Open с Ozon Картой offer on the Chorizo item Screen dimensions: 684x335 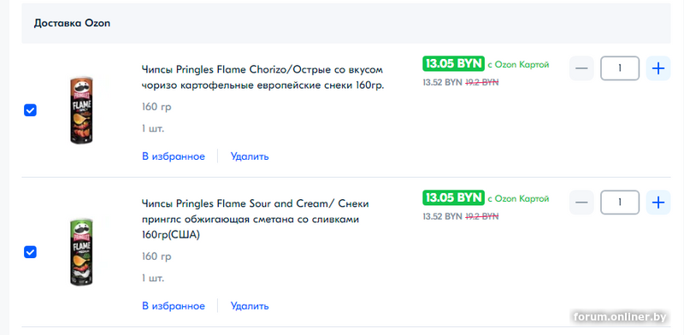518,65
